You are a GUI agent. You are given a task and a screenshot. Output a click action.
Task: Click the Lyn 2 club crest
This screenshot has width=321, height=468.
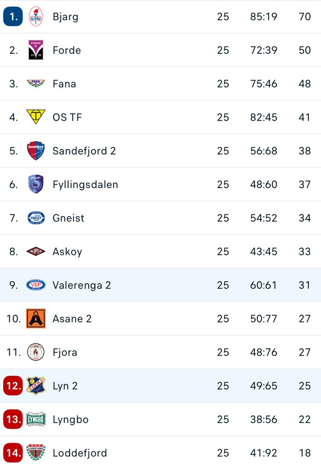coord(36,386)
